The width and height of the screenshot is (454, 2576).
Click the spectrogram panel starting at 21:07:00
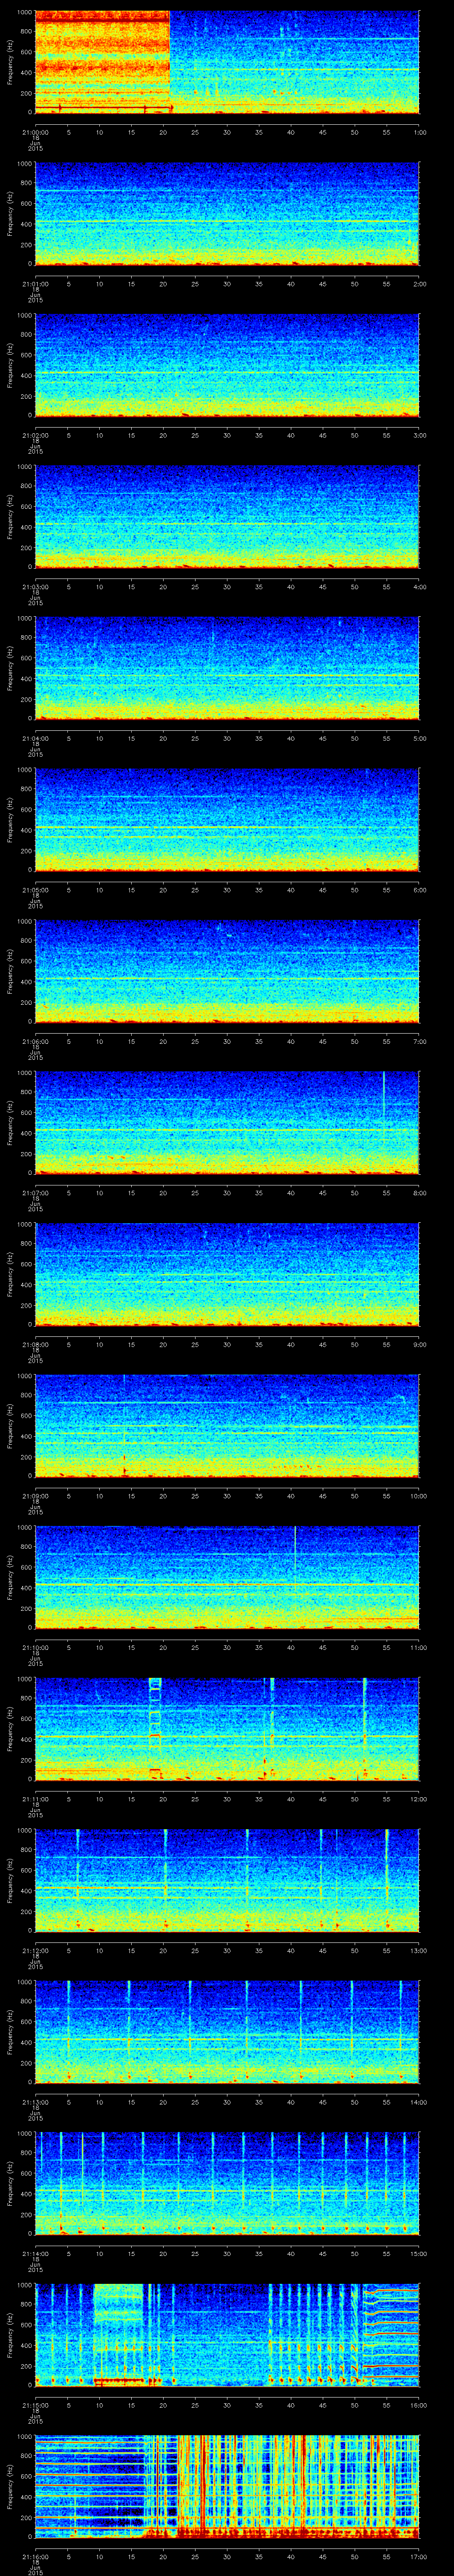coord(227,1123)
